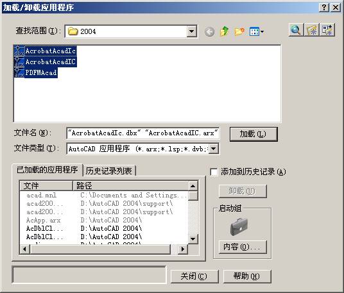The image size is (344, 293).
Task: Select the PDFMAcad arx file
Action: click(x=35, y=72)
